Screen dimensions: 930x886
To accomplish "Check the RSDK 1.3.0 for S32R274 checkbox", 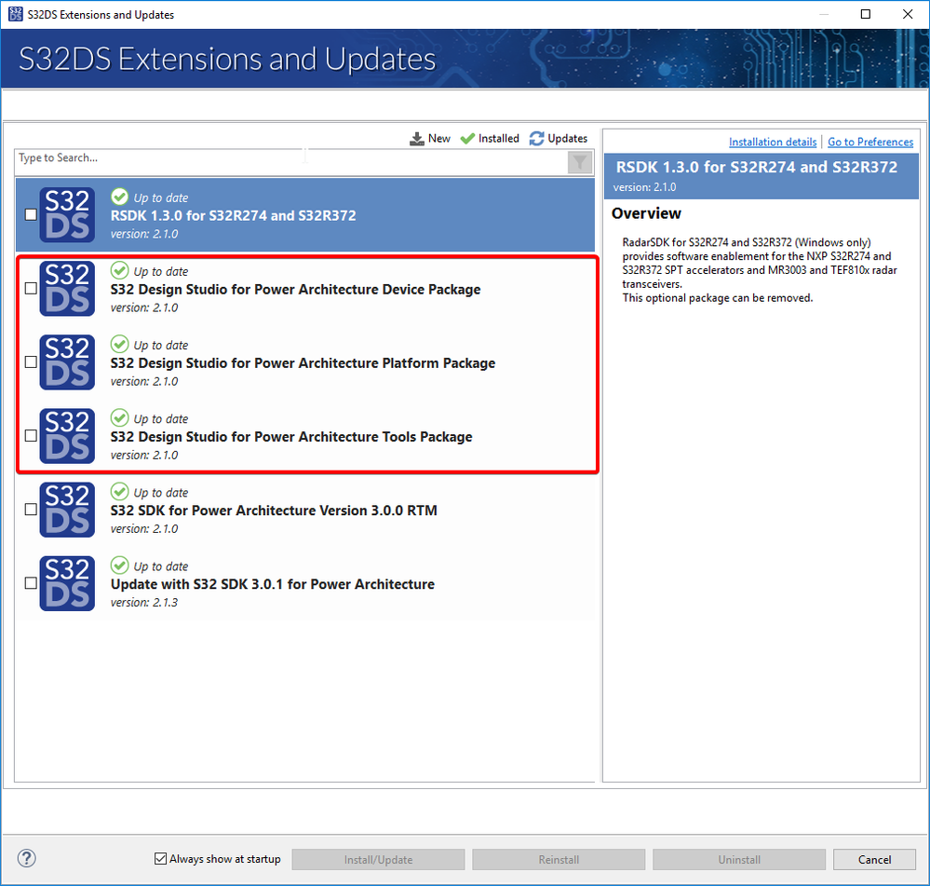I will click(31, 215).
